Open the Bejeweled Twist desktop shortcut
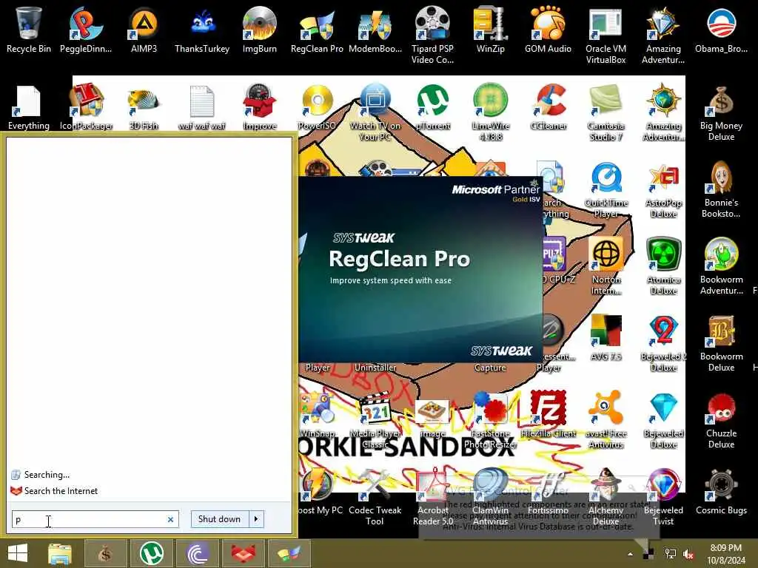Screen dimensions: 758x568 coord(663,496)
